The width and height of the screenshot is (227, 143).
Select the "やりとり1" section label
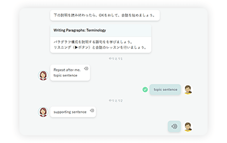point(116,59)
